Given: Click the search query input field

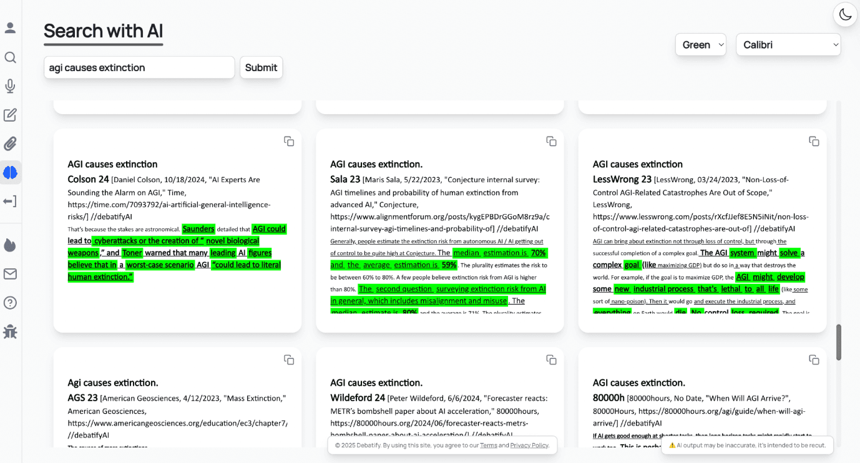Looking at the screenshot, I should tap(139, 67).
